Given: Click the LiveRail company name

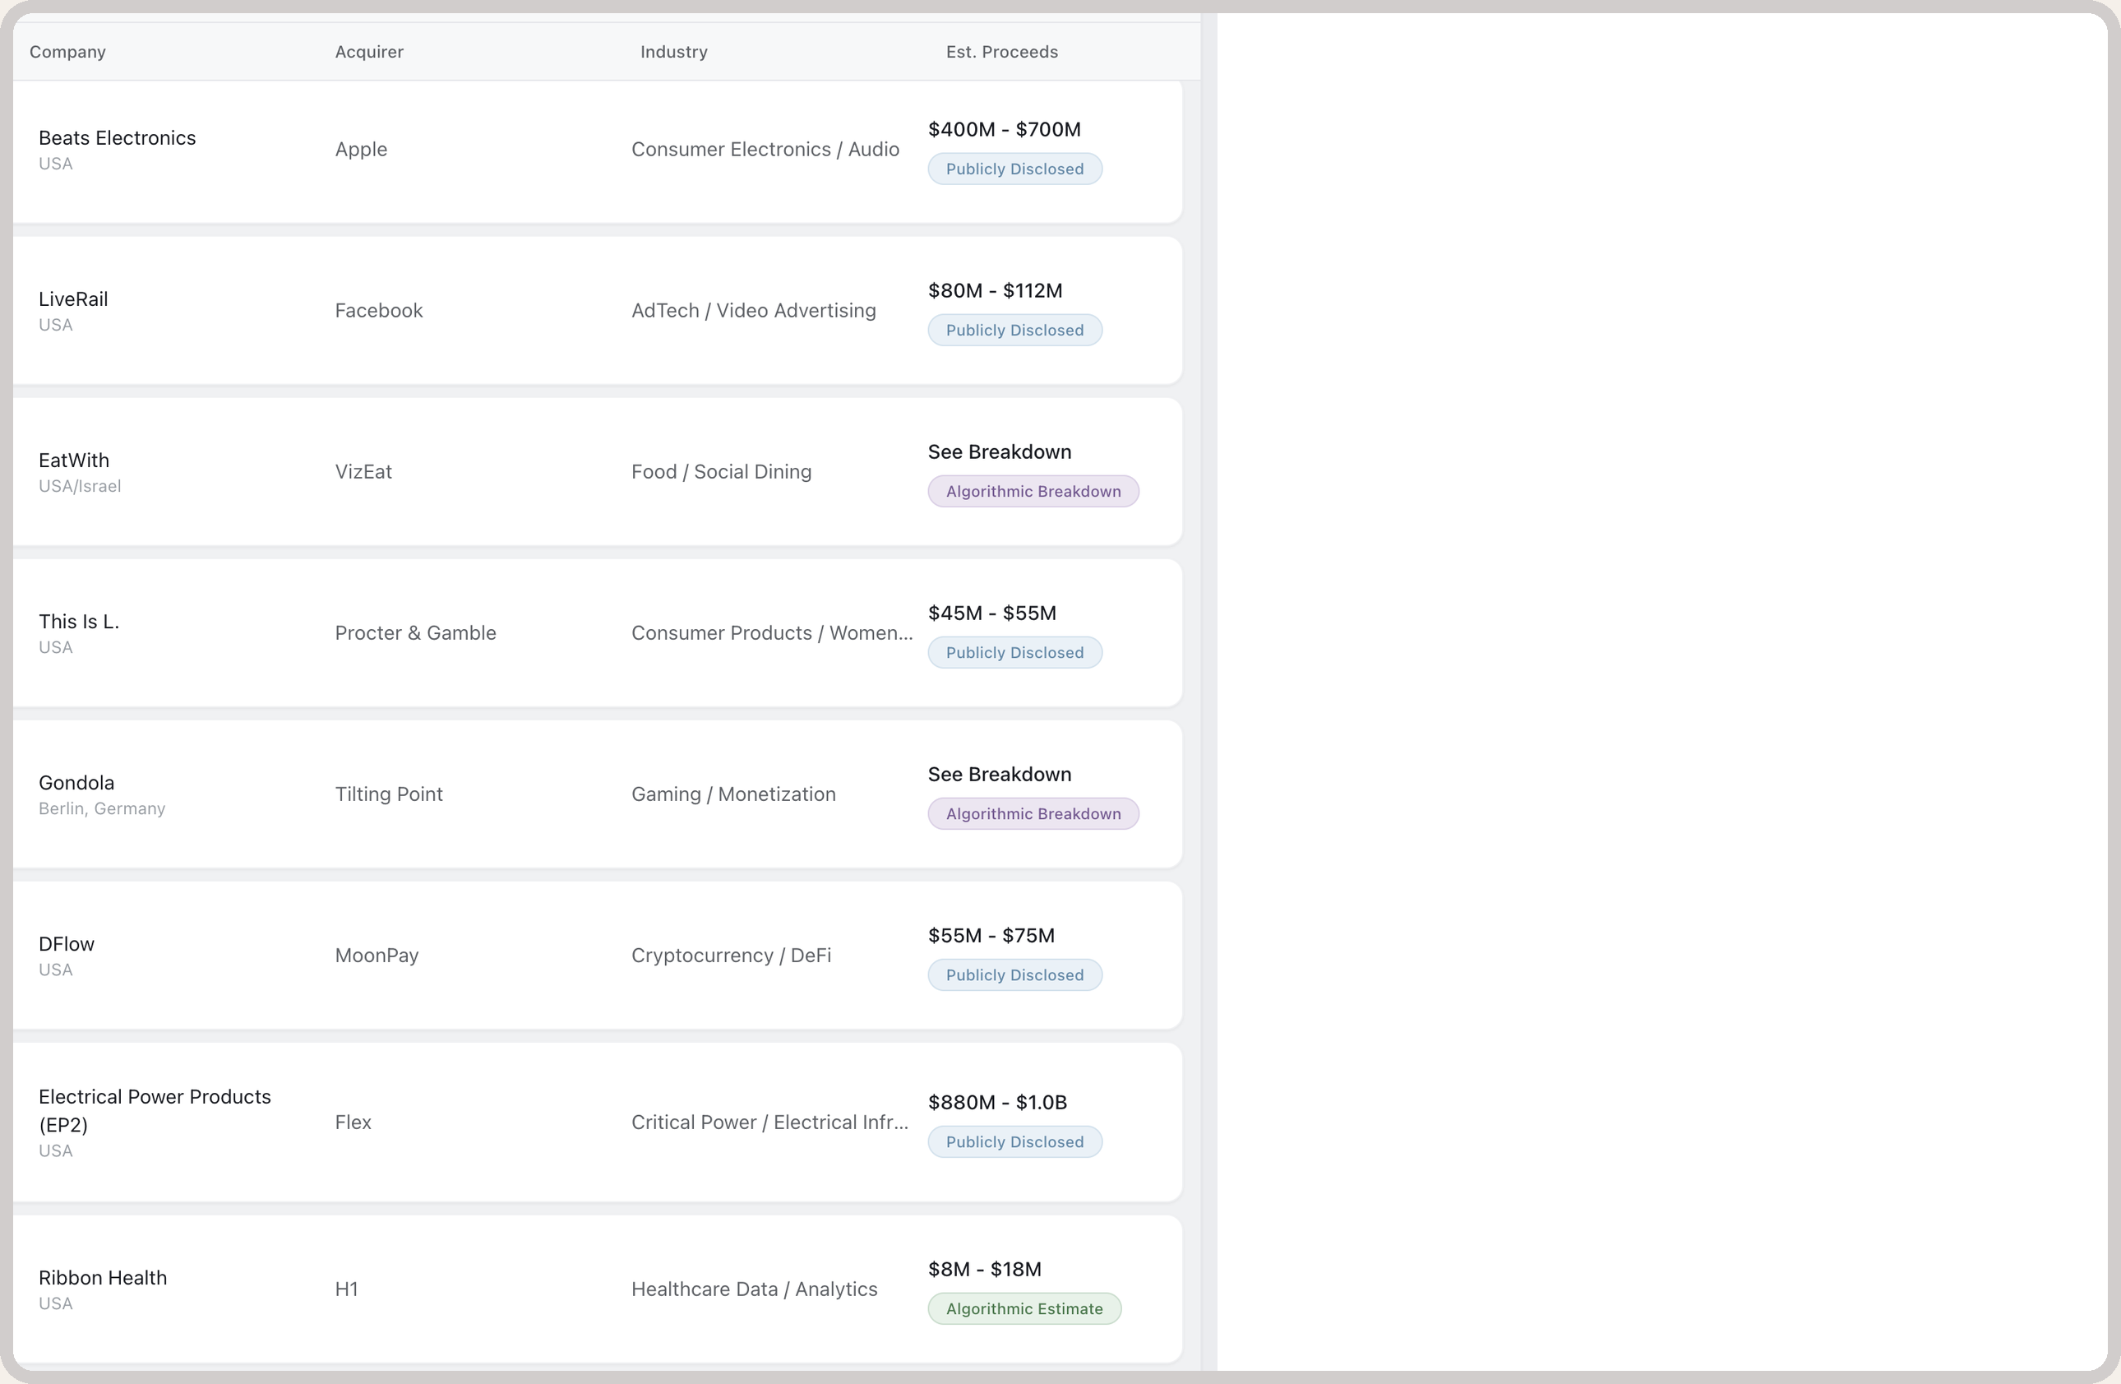Looking at the screenshot, I should point(73,299).
